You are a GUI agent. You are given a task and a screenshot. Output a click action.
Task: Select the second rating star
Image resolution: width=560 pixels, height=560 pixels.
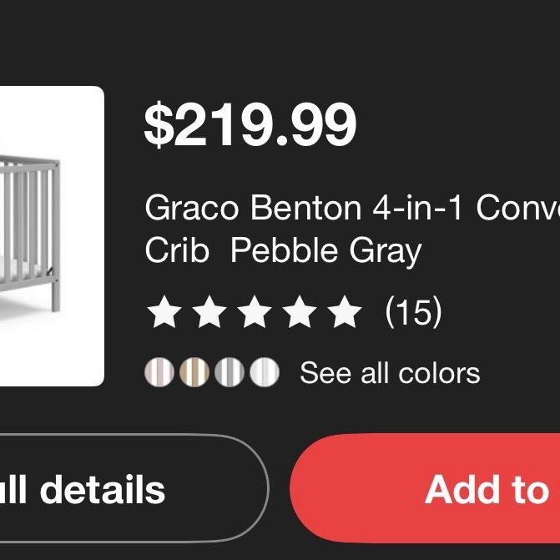tap(209, 312)
